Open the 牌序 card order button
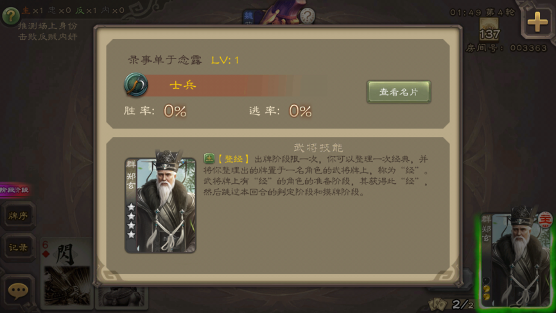Screen dimensions: 556x313 coord(18,215)
